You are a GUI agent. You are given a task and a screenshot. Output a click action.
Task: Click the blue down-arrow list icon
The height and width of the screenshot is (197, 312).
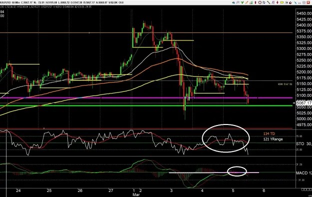[264, 2]
